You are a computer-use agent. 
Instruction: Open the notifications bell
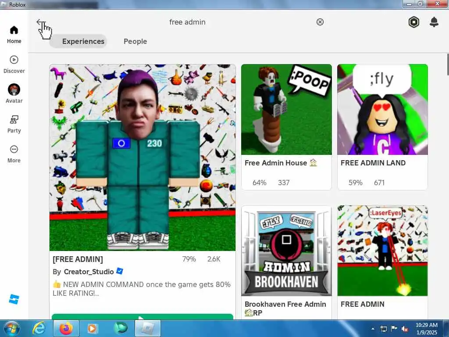[x=434, y=22]
